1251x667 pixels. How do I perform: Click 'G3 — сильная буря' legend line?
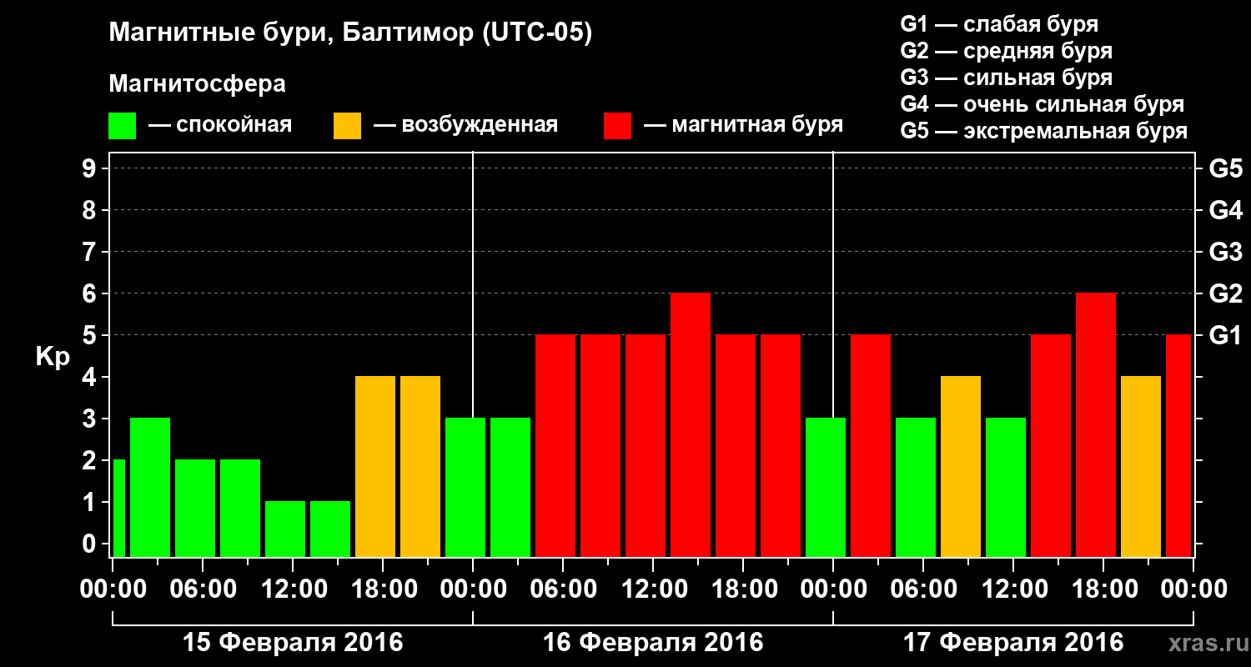pos(1006,78)
